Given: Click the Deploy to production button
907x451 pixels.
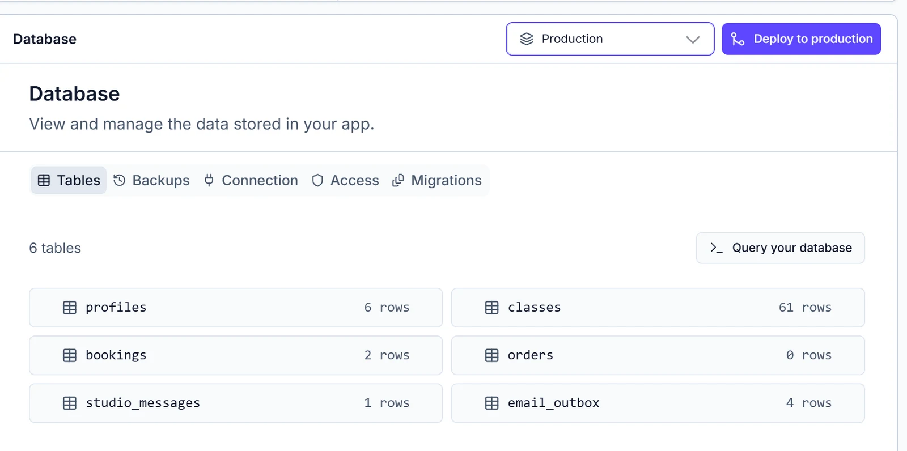Looking at the screenshot, I should click(801, 39).
